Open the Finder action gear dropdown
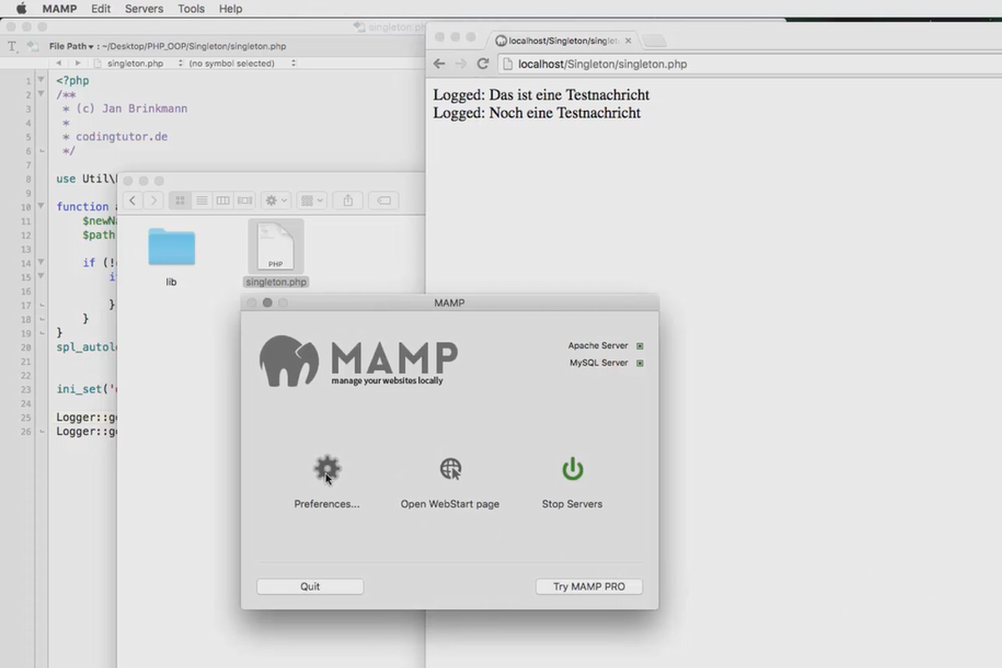1002x668 pixels. (276, 200)
